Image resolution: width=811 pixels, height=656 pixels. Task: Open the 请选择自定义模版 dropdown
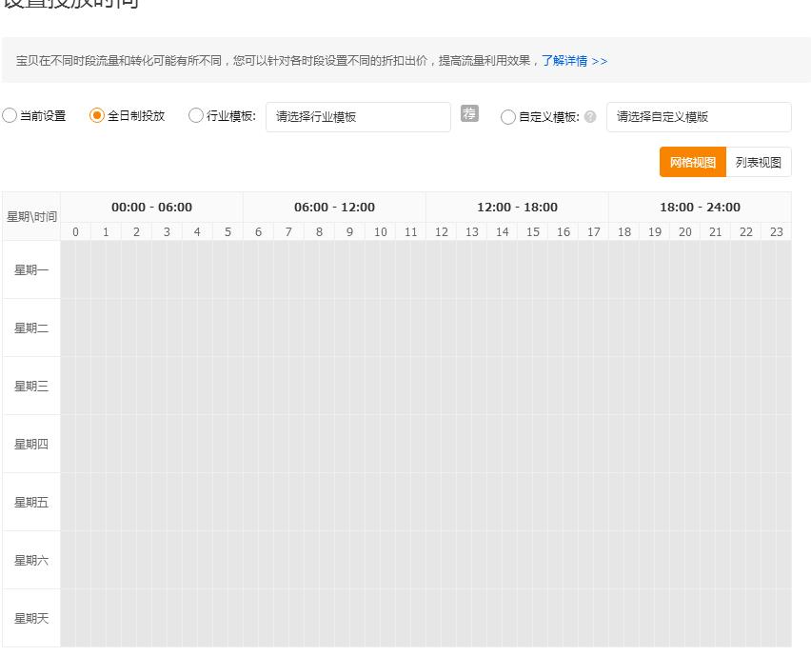coord(699,117)
